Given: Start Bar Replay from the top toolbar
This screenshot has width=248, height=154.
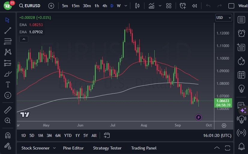Looking at the screenshot, I should [195, 6].
